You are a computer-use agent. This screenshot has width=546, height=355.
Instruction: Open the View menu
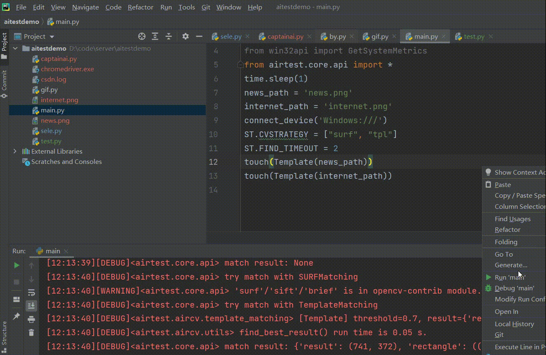coord(58,7)
